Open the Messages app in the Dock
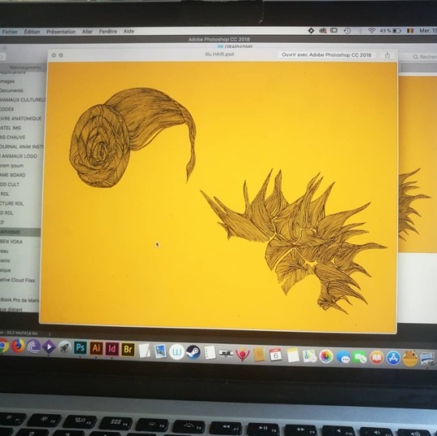This screenshot has height=436, width=437. pos(343,358)
